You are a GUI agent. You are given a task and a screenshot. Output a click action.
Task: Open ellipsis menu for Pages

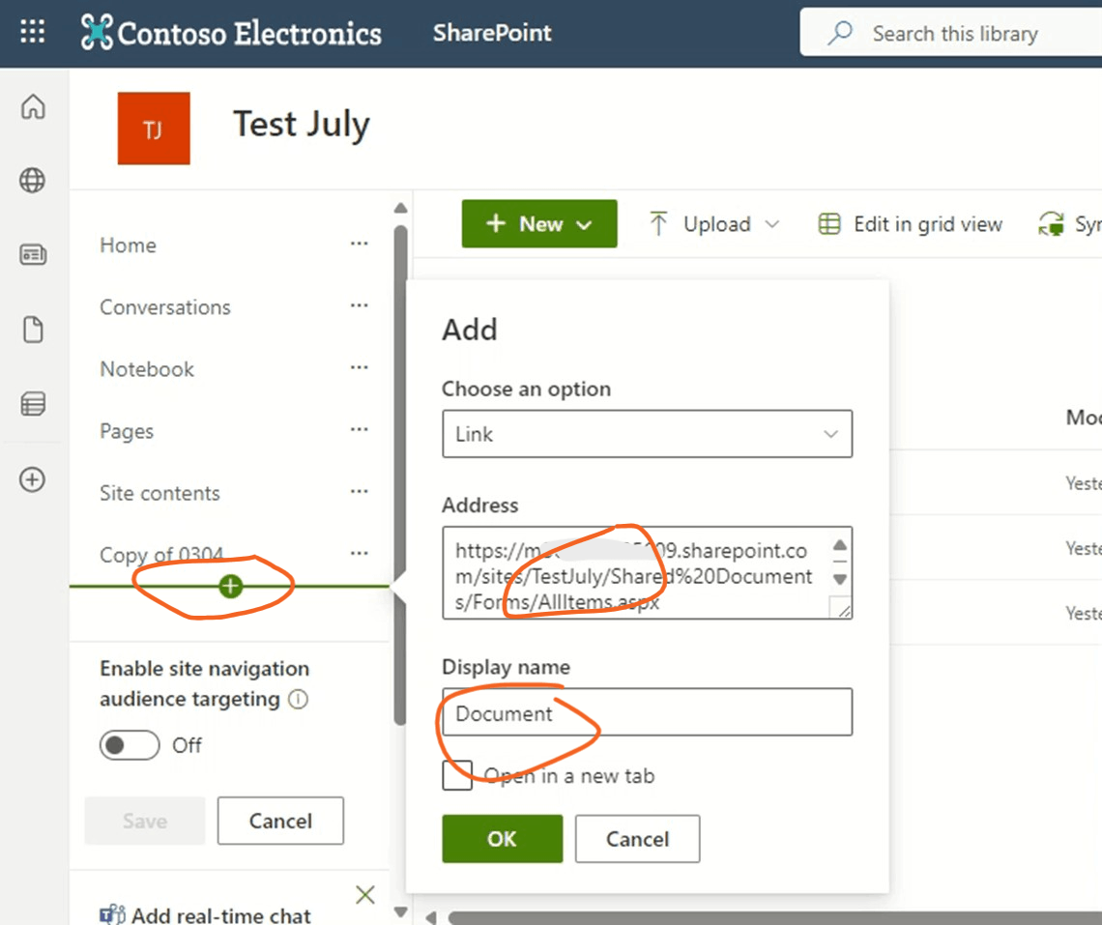coord(360,429)
